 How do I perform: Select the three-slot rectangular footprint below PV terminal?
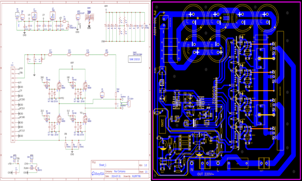click(171, 50)
